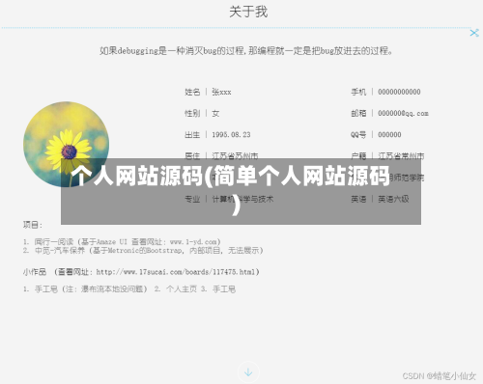
Task: Close the 关于我 panel with X icon
Action: click(x=474, y=33)
